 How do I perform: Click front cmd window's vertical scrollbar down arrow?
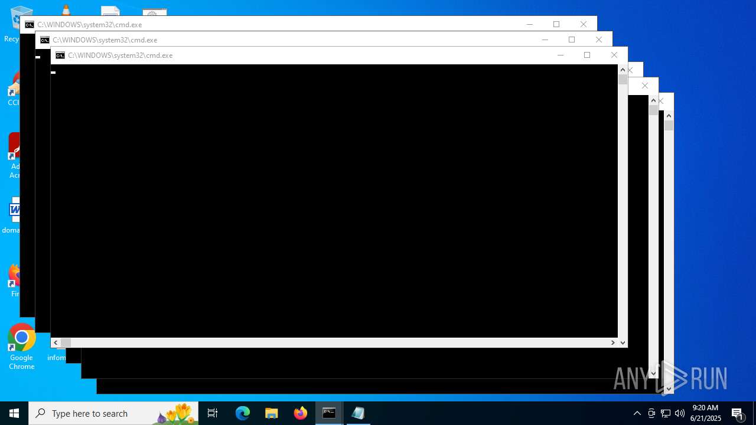(x=623, y=342)
